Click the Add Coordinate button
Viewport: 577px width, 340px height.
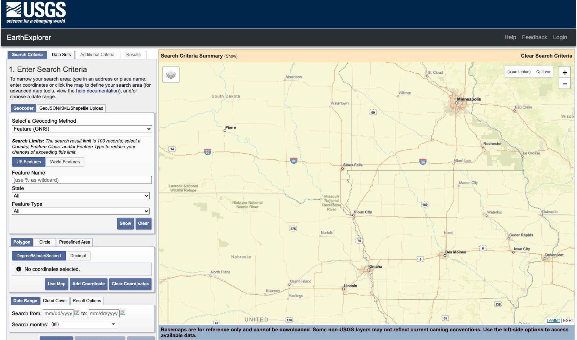click(x=89, y=284)
